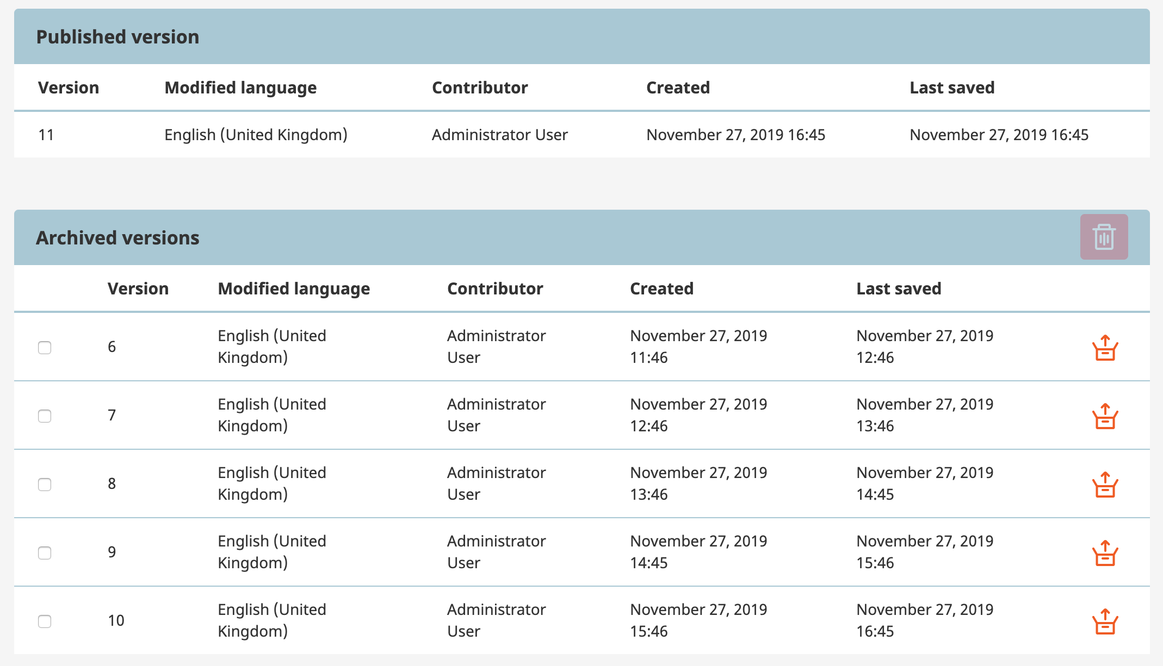This screenshot has width=1163, height=666.
Task: Restore archived version 6 using its icon
Action: 1105,348
